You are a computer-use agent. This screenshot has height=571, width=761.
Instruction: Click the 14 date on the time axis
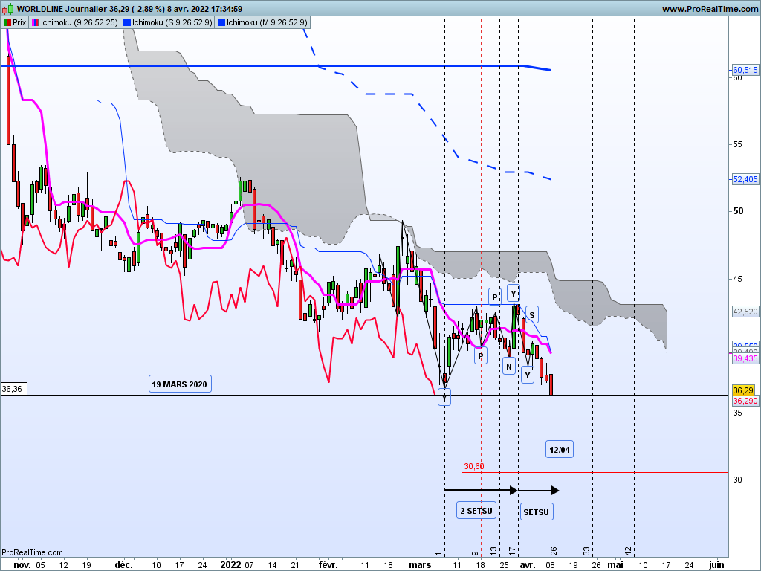(272, 565)
